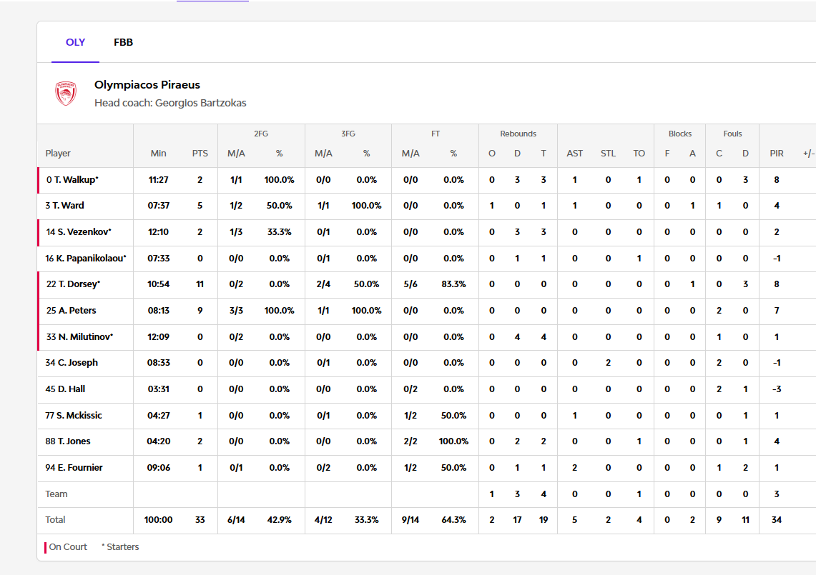This screenshot has width=816, height=575.
Task: Click the Player column header
Action: [x=58, y=154]
